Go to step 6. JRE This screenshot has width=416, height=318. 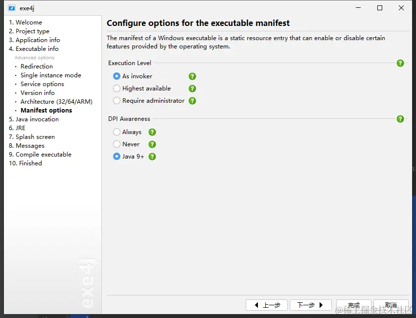pos(17,128)
